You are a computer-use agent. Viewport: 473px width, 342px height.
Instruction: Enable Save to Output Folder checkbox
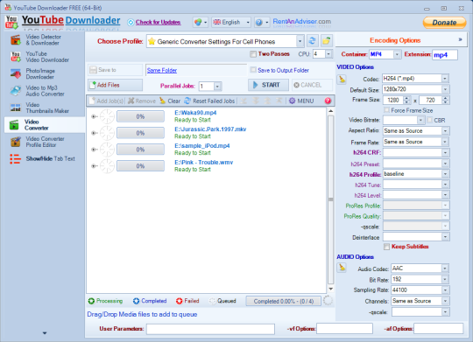click(x=253, y=70)
